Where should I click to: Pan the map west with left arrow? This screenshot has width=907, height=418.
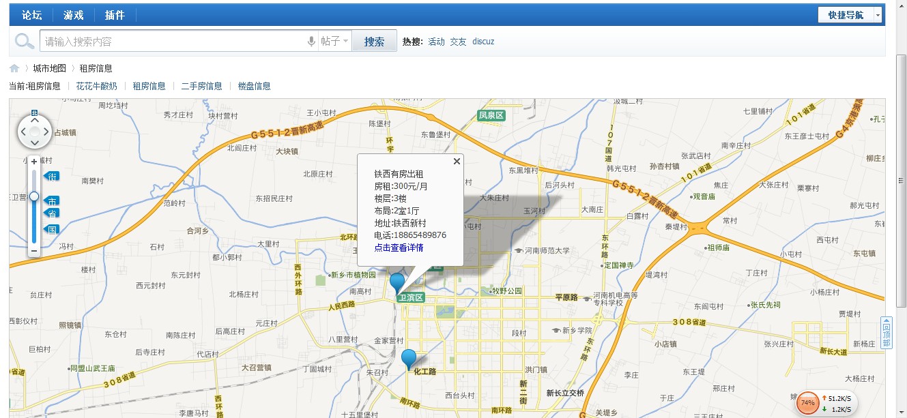(x=23, y=132)
